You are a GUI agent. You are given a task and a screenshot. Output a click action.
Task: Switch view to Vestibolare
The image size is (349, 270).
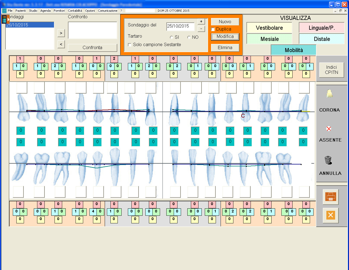269,28
